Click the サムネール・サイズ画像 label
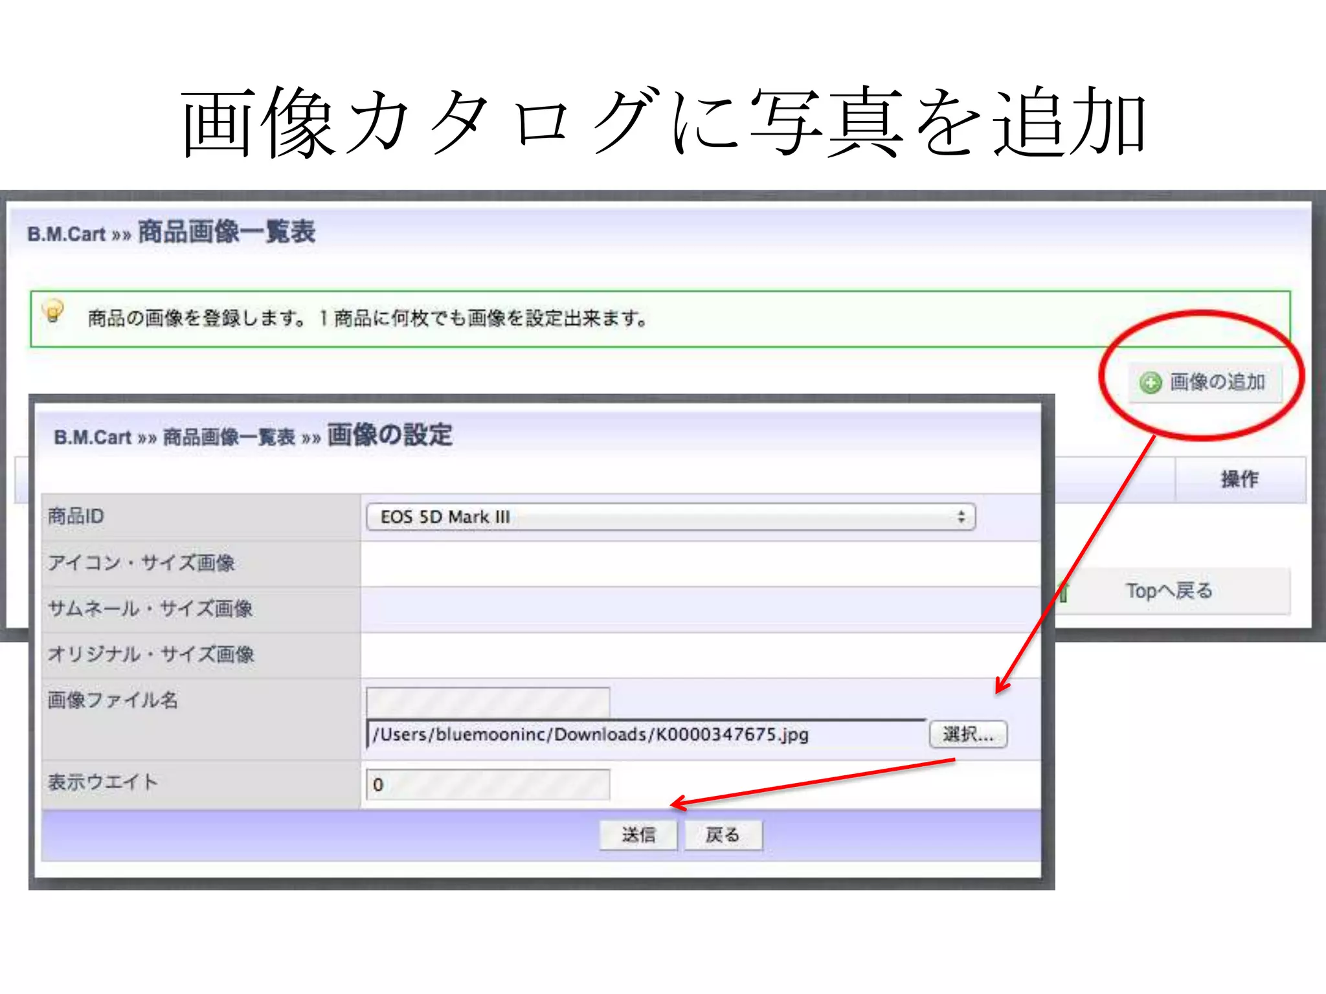Image resolution: width=1326 pixels, height=994 pixels. click(x=150, y=608)
